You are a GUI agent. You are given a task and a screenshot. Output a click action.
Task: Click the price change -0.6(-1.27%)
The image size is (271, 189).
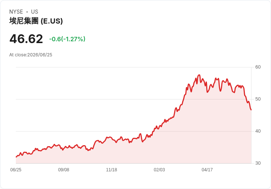point(67,39)
